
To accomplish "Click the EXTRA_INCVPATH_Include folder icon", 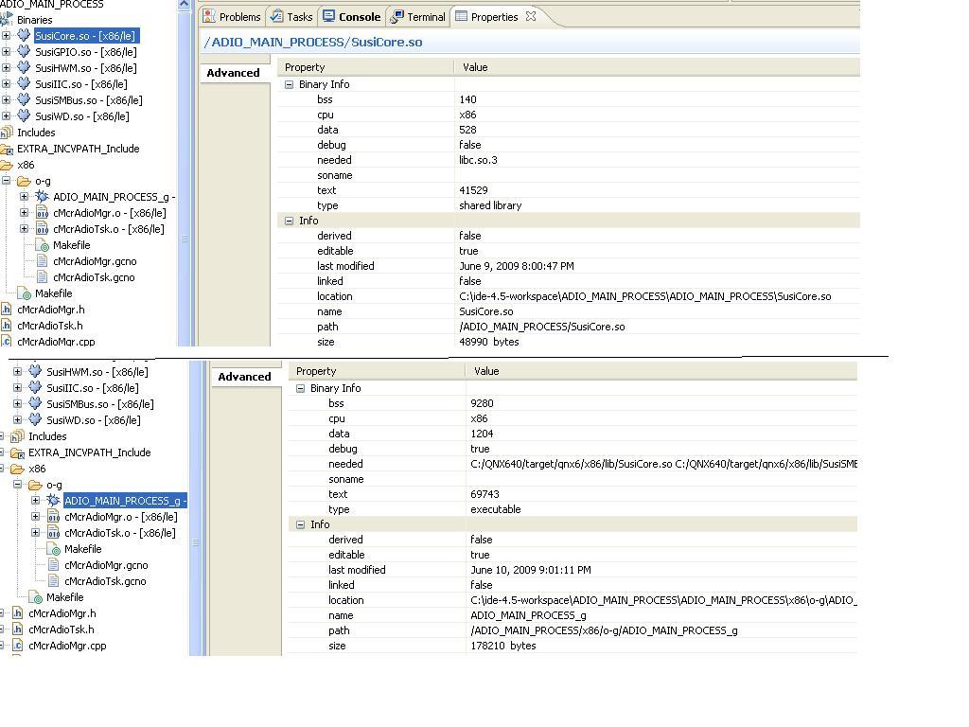I will pyautogui.click(x=7, y=149).
